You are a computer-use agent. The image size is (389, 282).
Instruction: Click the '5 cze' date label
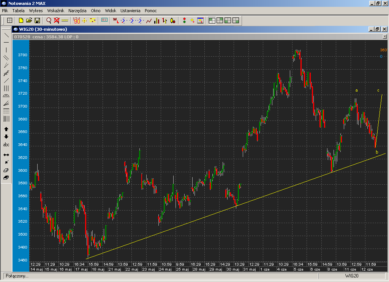[x=299, y=269]
